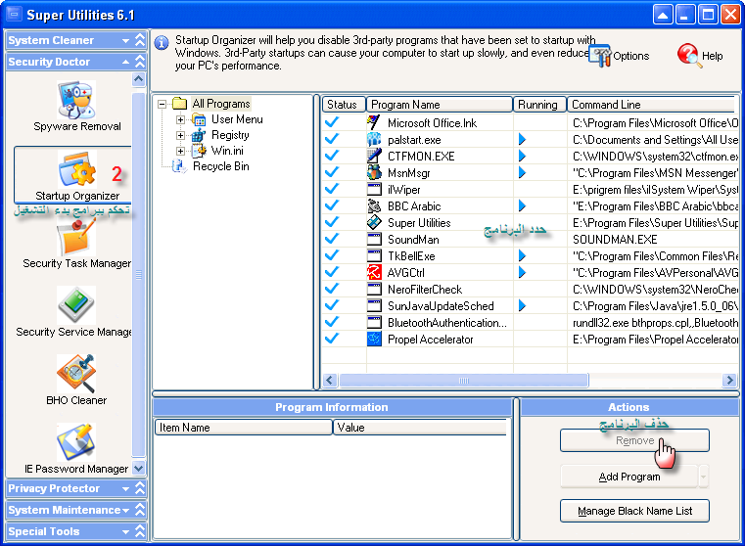Toggle status check for Microsoft Office.lnk

[x=332, y=122]
